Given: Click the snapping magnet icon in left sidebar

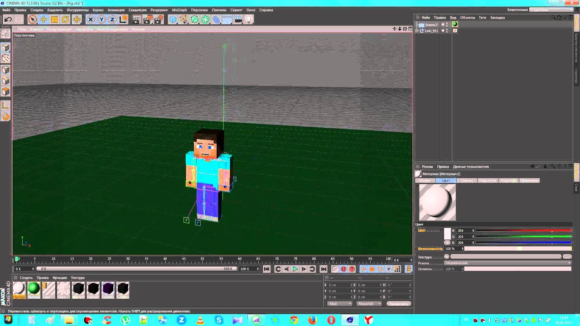Looking at the screenshot, I should [5, 116].
